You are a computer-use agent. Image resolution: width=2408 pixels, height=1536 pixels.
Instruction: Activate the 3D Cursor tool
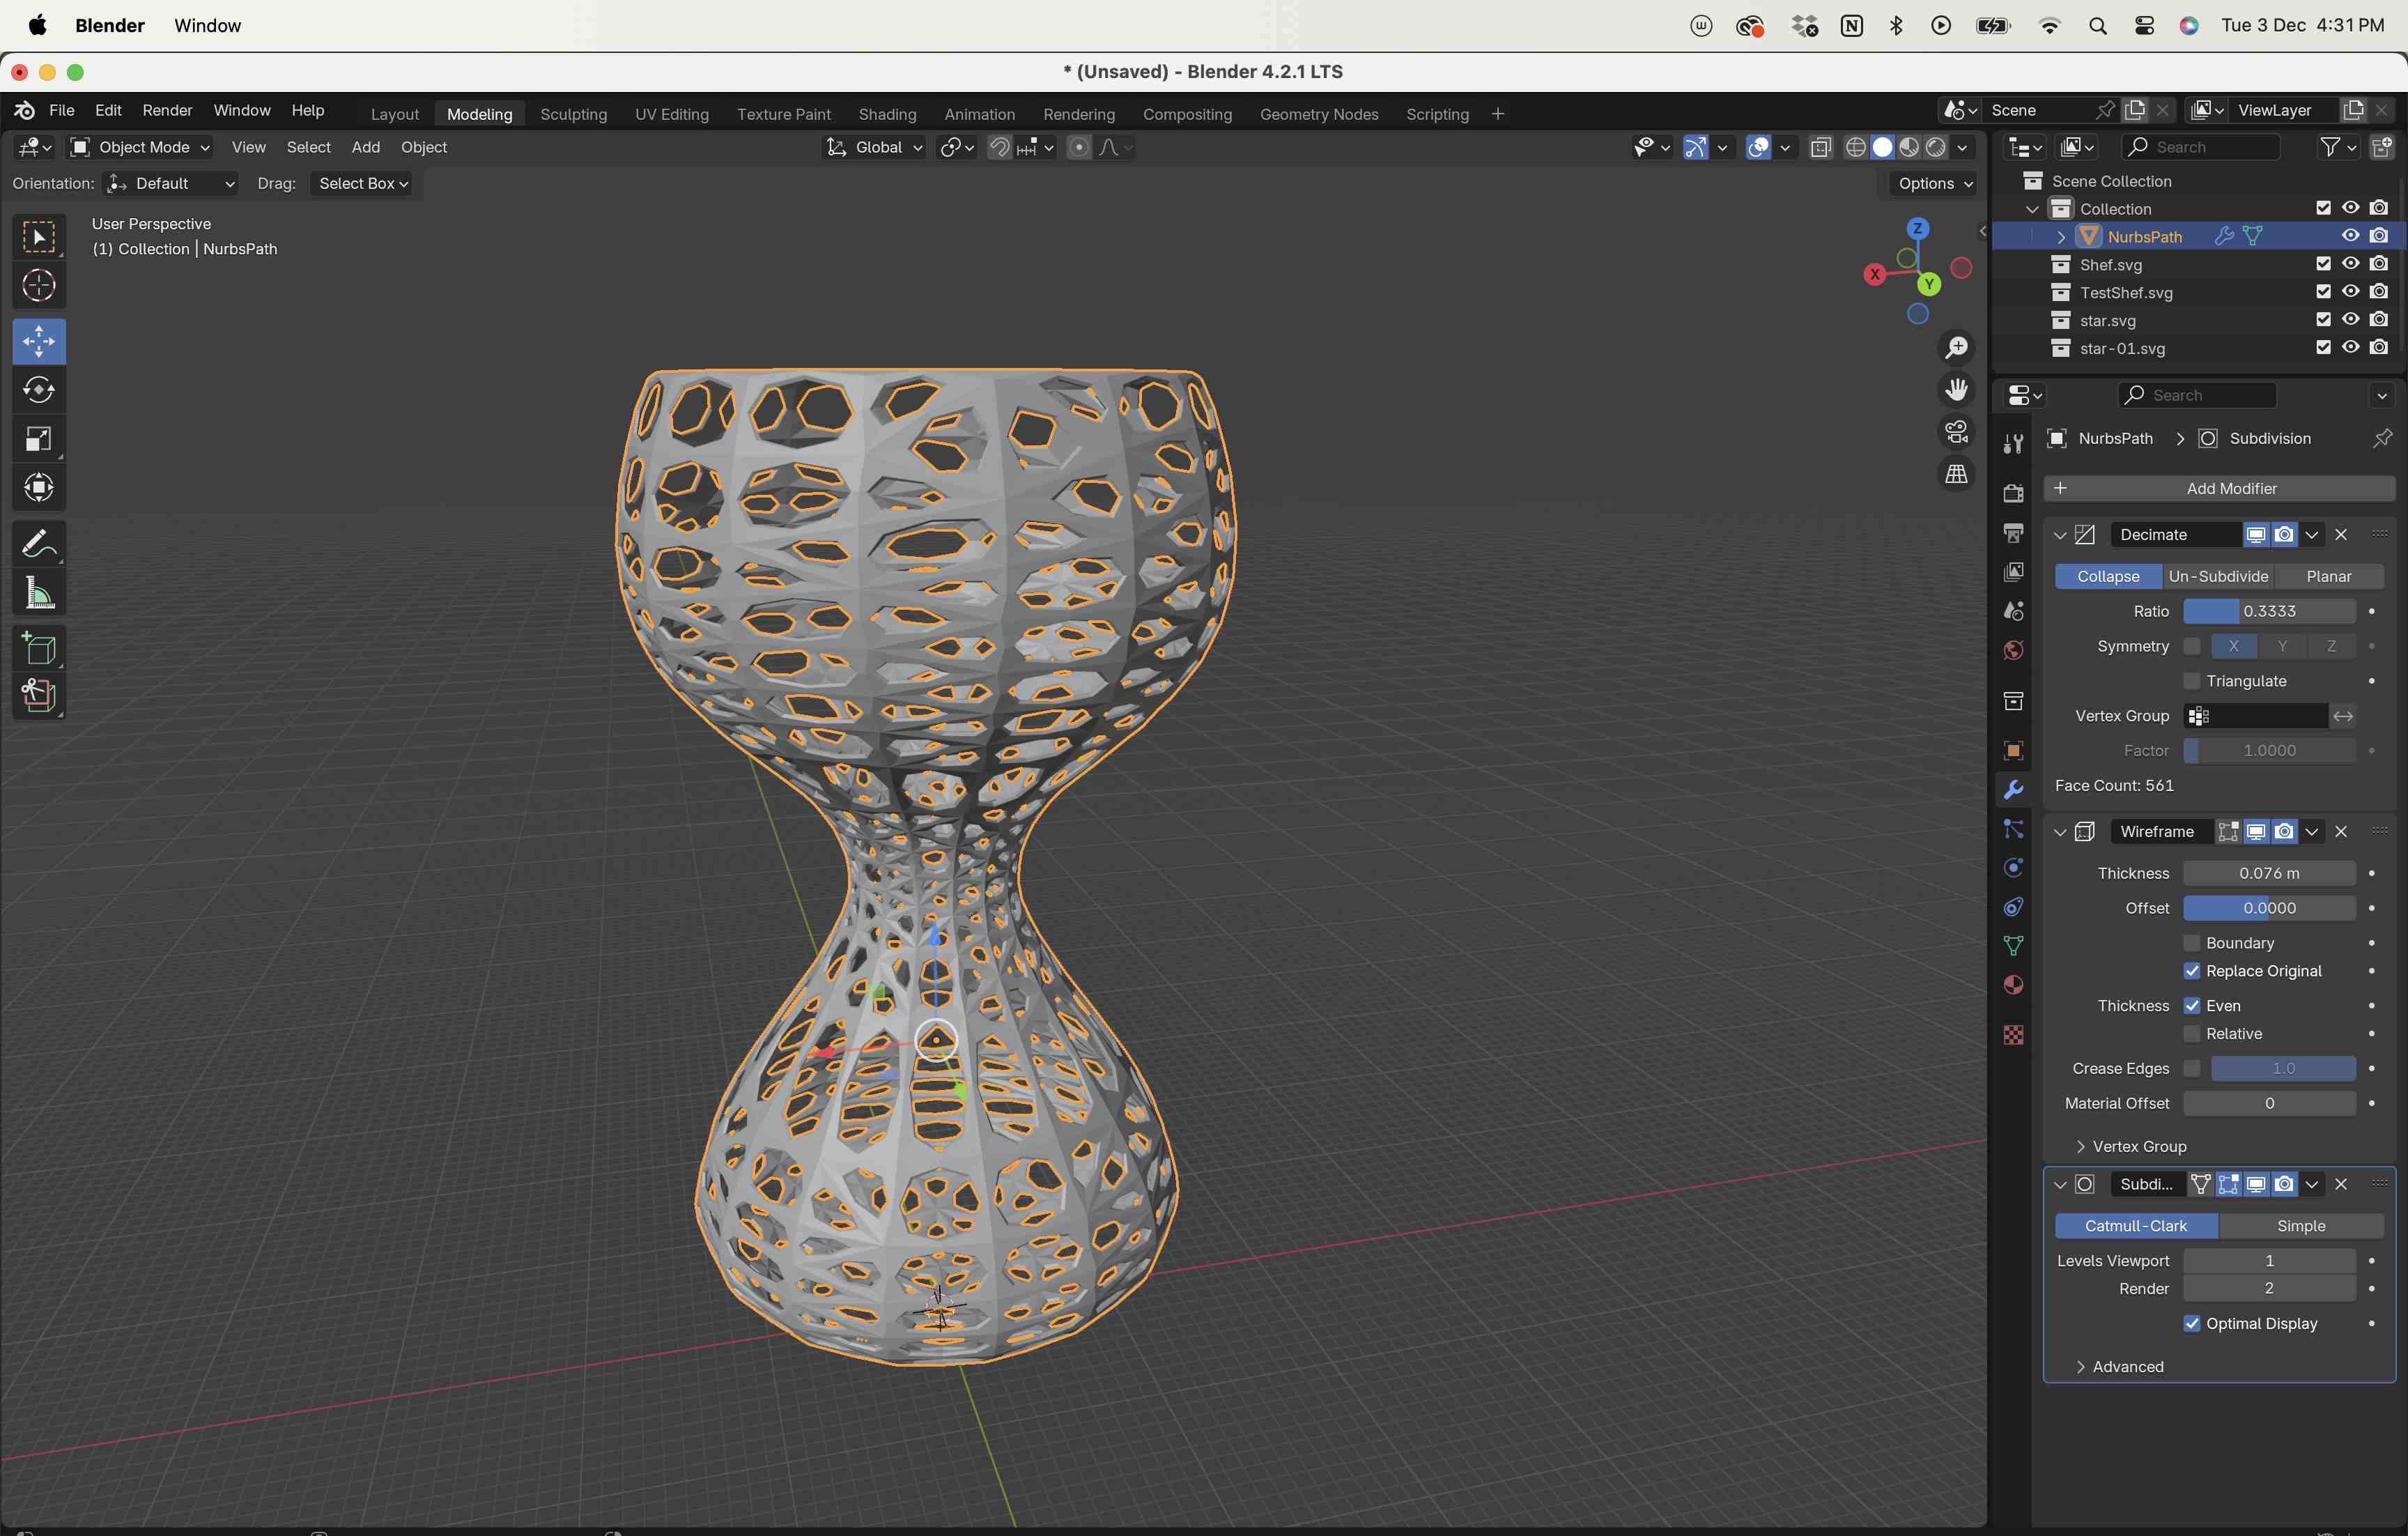[x=39, y=286]
